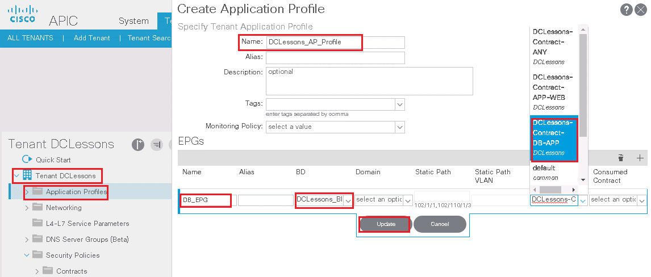Viewport: 651px width, 277px height.
Task: Click contract list horizontal scroll left arrow
Action: pos(535,190)
